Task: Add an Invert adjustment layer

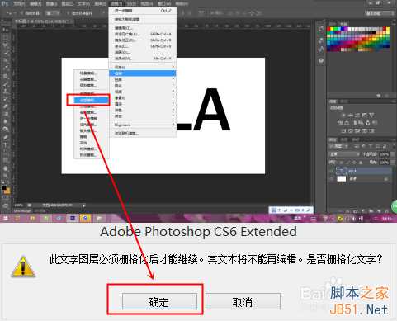Action: pos(344,130)
